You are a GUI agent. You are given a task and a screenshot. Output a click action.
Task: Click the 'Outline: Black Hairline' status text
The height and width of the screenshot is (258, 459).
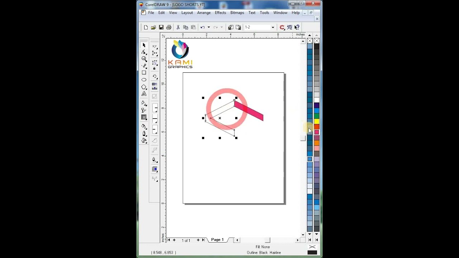coord(264,253)
